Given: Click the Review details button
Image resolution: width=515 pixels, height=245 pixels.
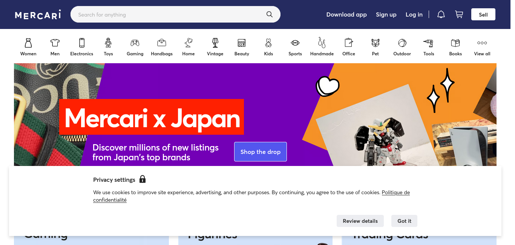Looking at the screenshot, I should click(x=360, y=221).
